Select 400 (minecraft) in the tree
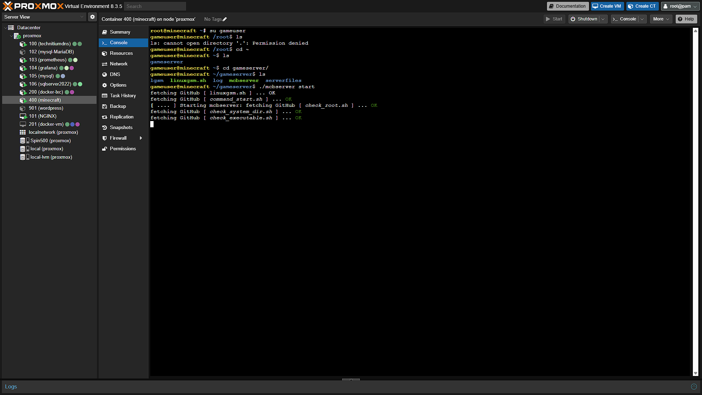Viewport: 702px width, 395px height. coord(49,100)
